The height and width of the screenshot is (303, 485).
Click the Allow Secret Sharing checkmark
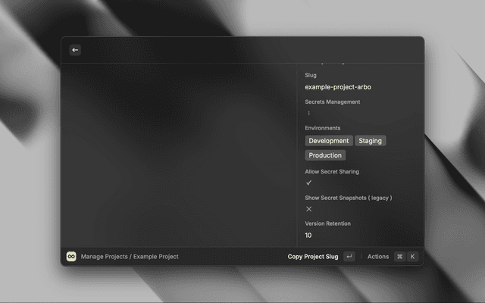click(308, 183)
